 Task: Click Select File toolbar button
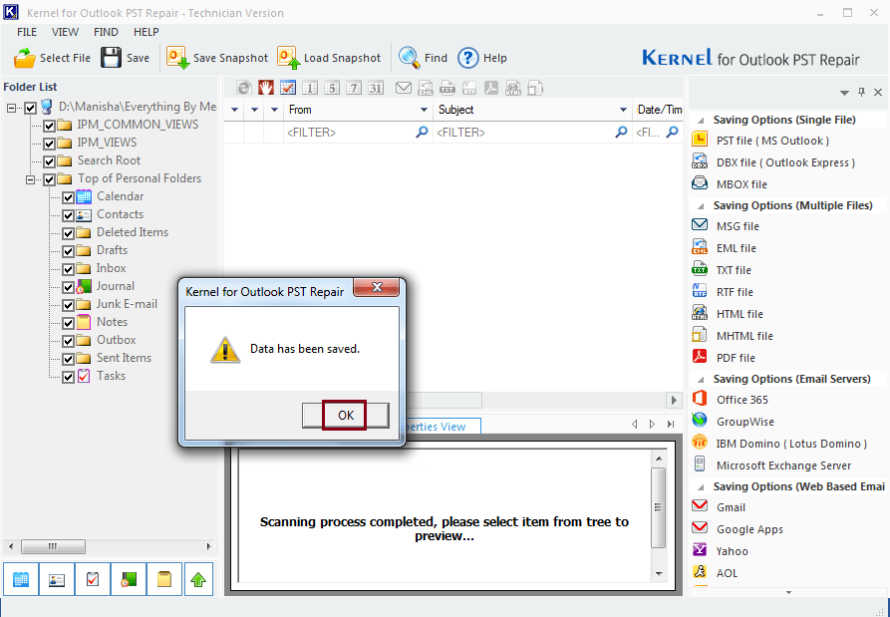click(52, 58)
